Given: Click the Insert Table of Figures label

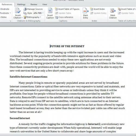Looking at the screenshot, I should pos(69,9).
